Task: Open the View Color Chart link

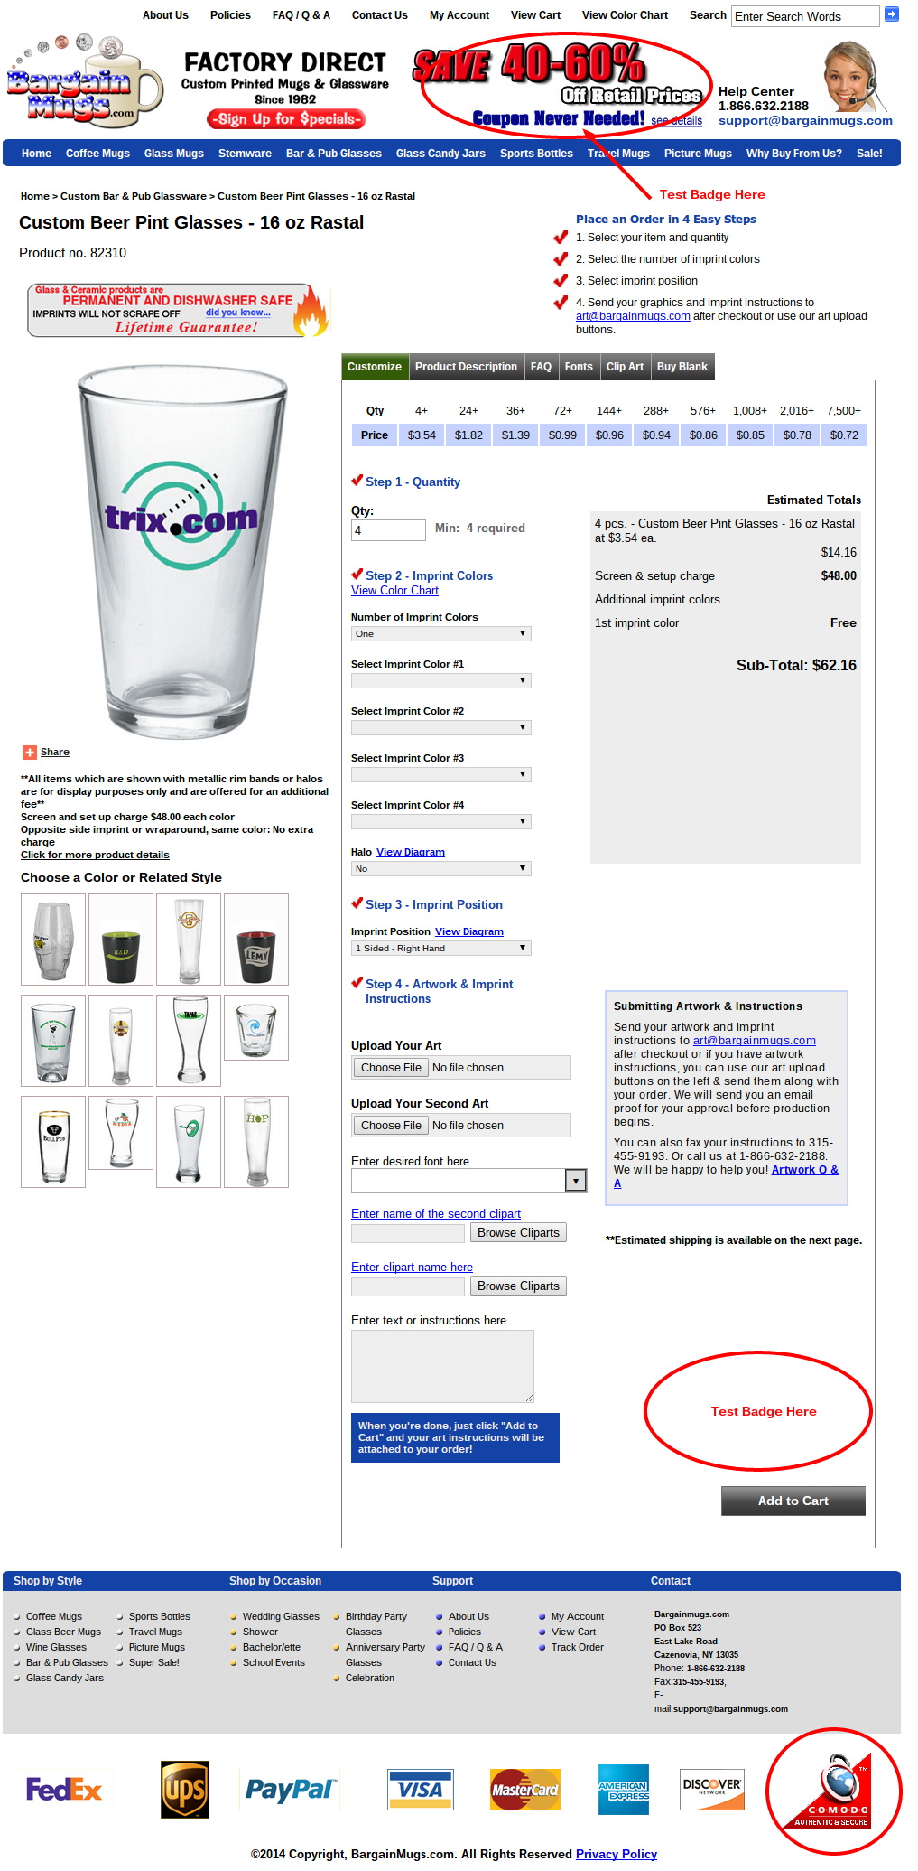Action: click(x=394, y=591)
